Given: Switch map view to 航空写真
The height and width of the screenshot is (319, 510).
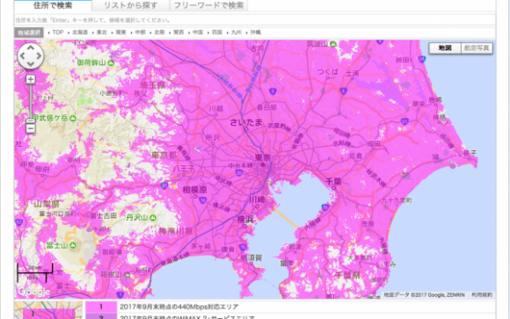Looking at the screenshot, I should (477, 48).
